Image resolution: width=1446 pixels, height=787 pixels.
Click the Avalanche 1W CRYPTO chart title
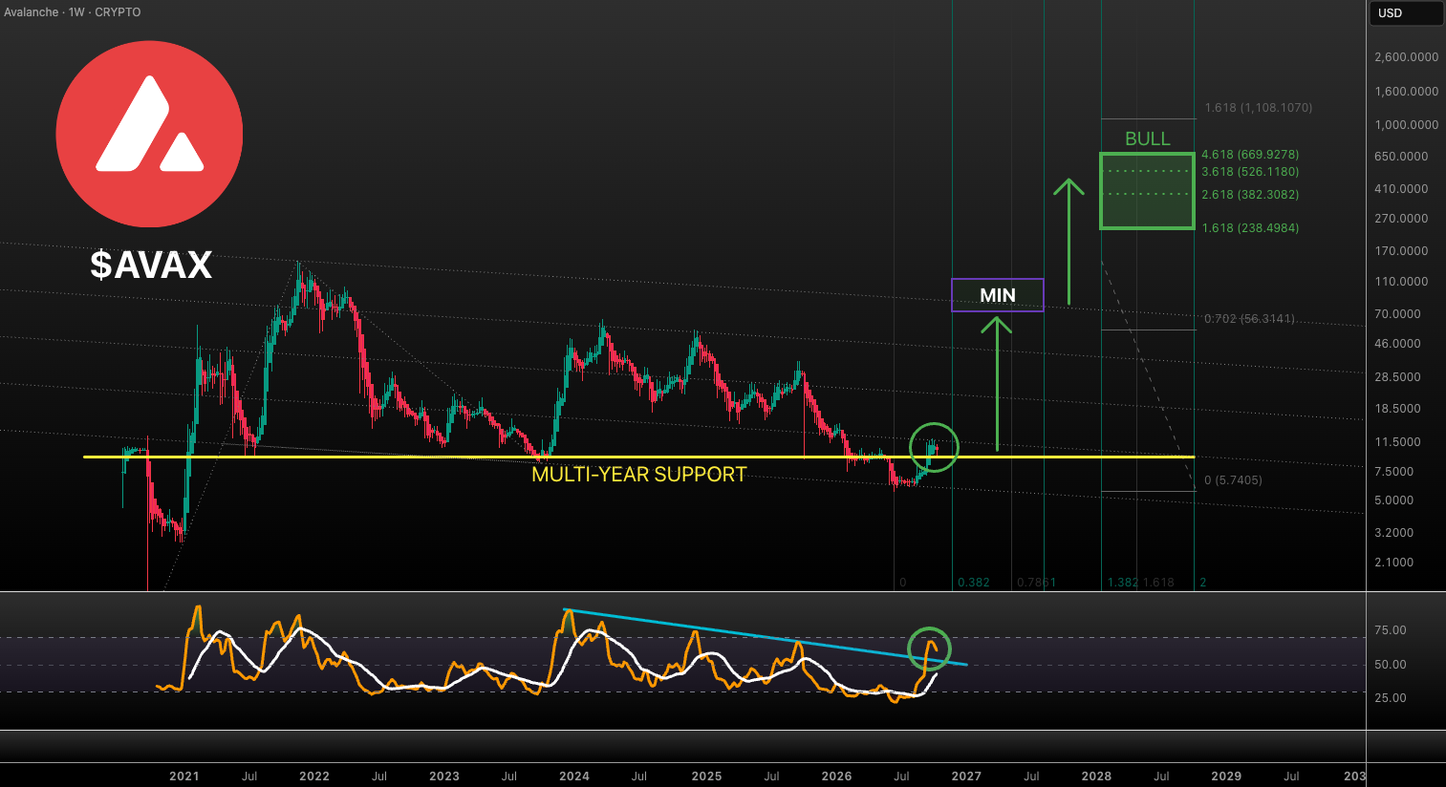coord(73,12)
